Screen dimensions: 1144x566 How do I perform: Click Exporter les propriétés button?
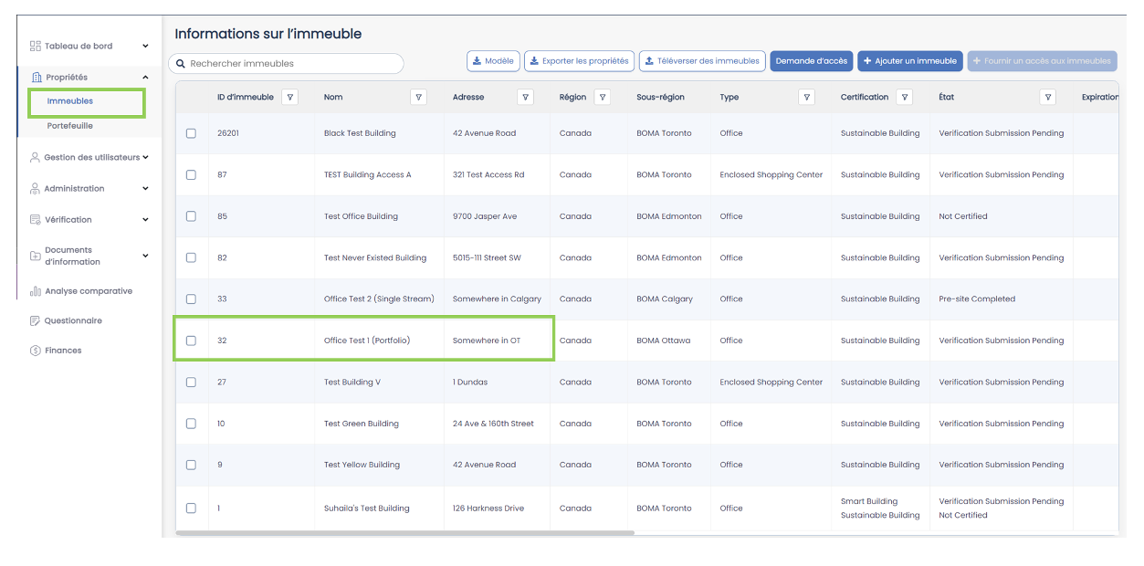[x=579, y=61]
